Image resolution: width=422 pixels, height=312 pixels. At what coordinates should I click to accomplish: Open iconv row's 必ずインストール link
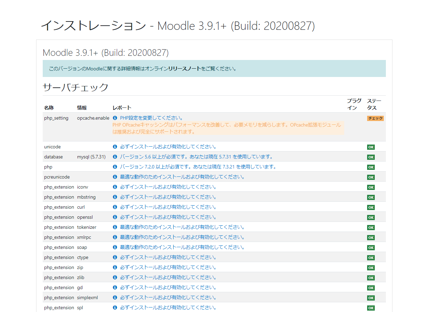pyautogui.click(x=168, y=187)
